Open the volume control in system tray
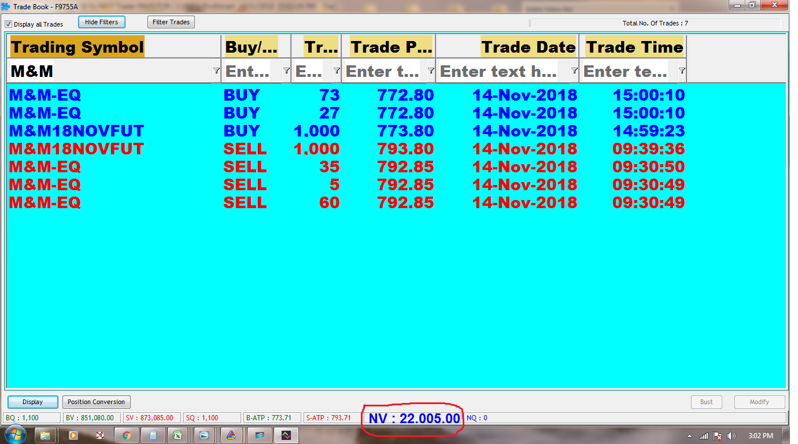The height and width of the screenshot is (444, 798). coord(731,436)
